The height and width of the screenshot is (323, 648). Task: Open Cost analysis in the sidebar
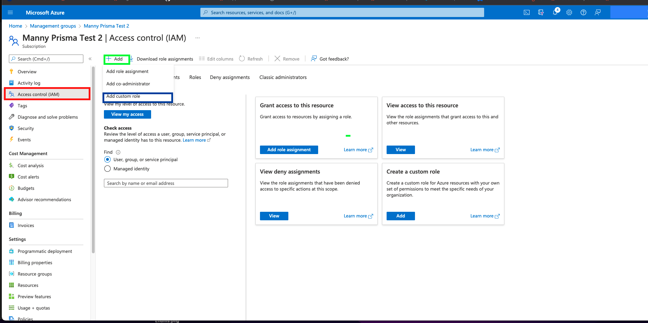[31, 166]
